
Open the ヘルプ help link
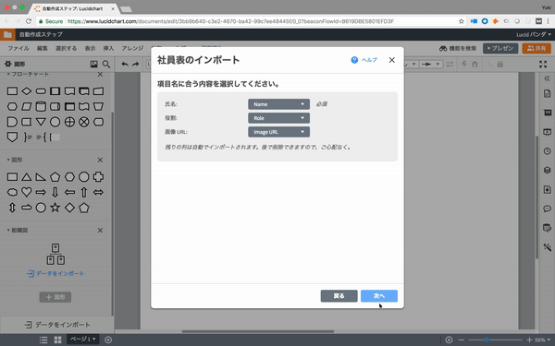364,60
